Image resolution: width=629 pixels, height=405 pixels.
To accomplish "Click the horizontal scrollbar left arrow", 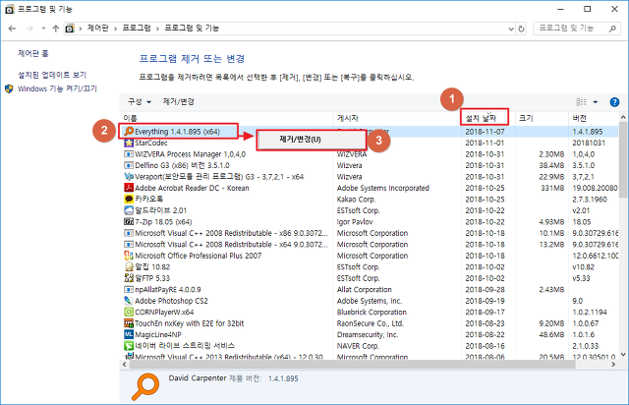I will point(125,365).
